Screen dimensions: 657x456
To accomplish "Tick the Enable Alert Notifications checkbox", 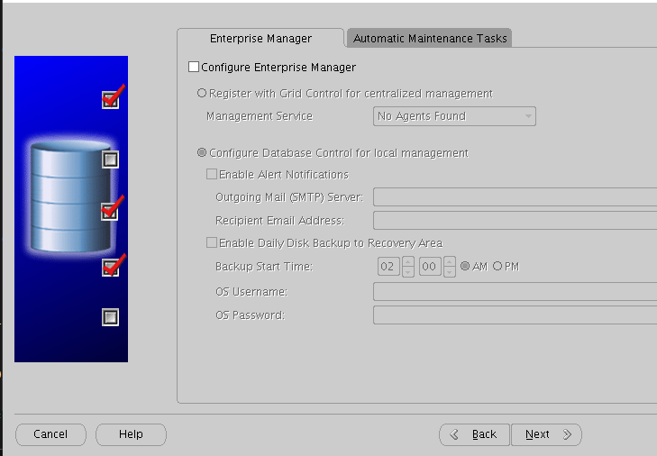I will coord(212,174).
